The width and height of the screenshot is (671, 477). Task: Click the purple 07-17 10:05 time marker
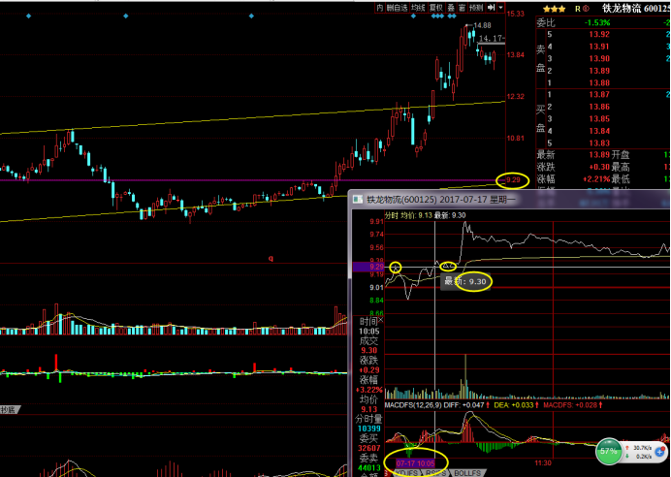click(415, 463)
